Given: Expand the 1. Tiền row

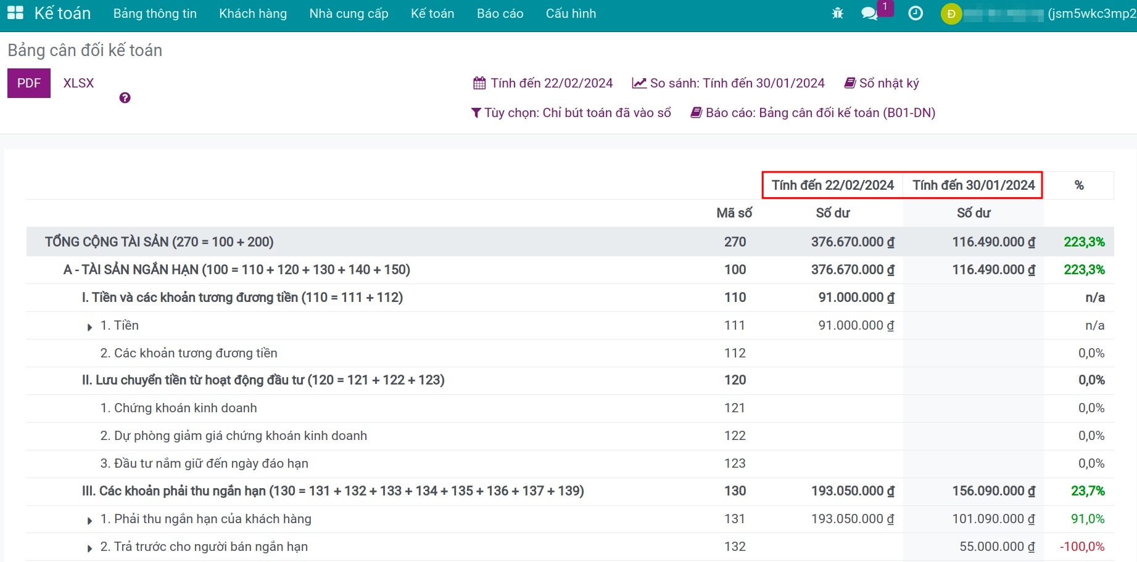Looking at the screenshot, I should coord(90,327).
